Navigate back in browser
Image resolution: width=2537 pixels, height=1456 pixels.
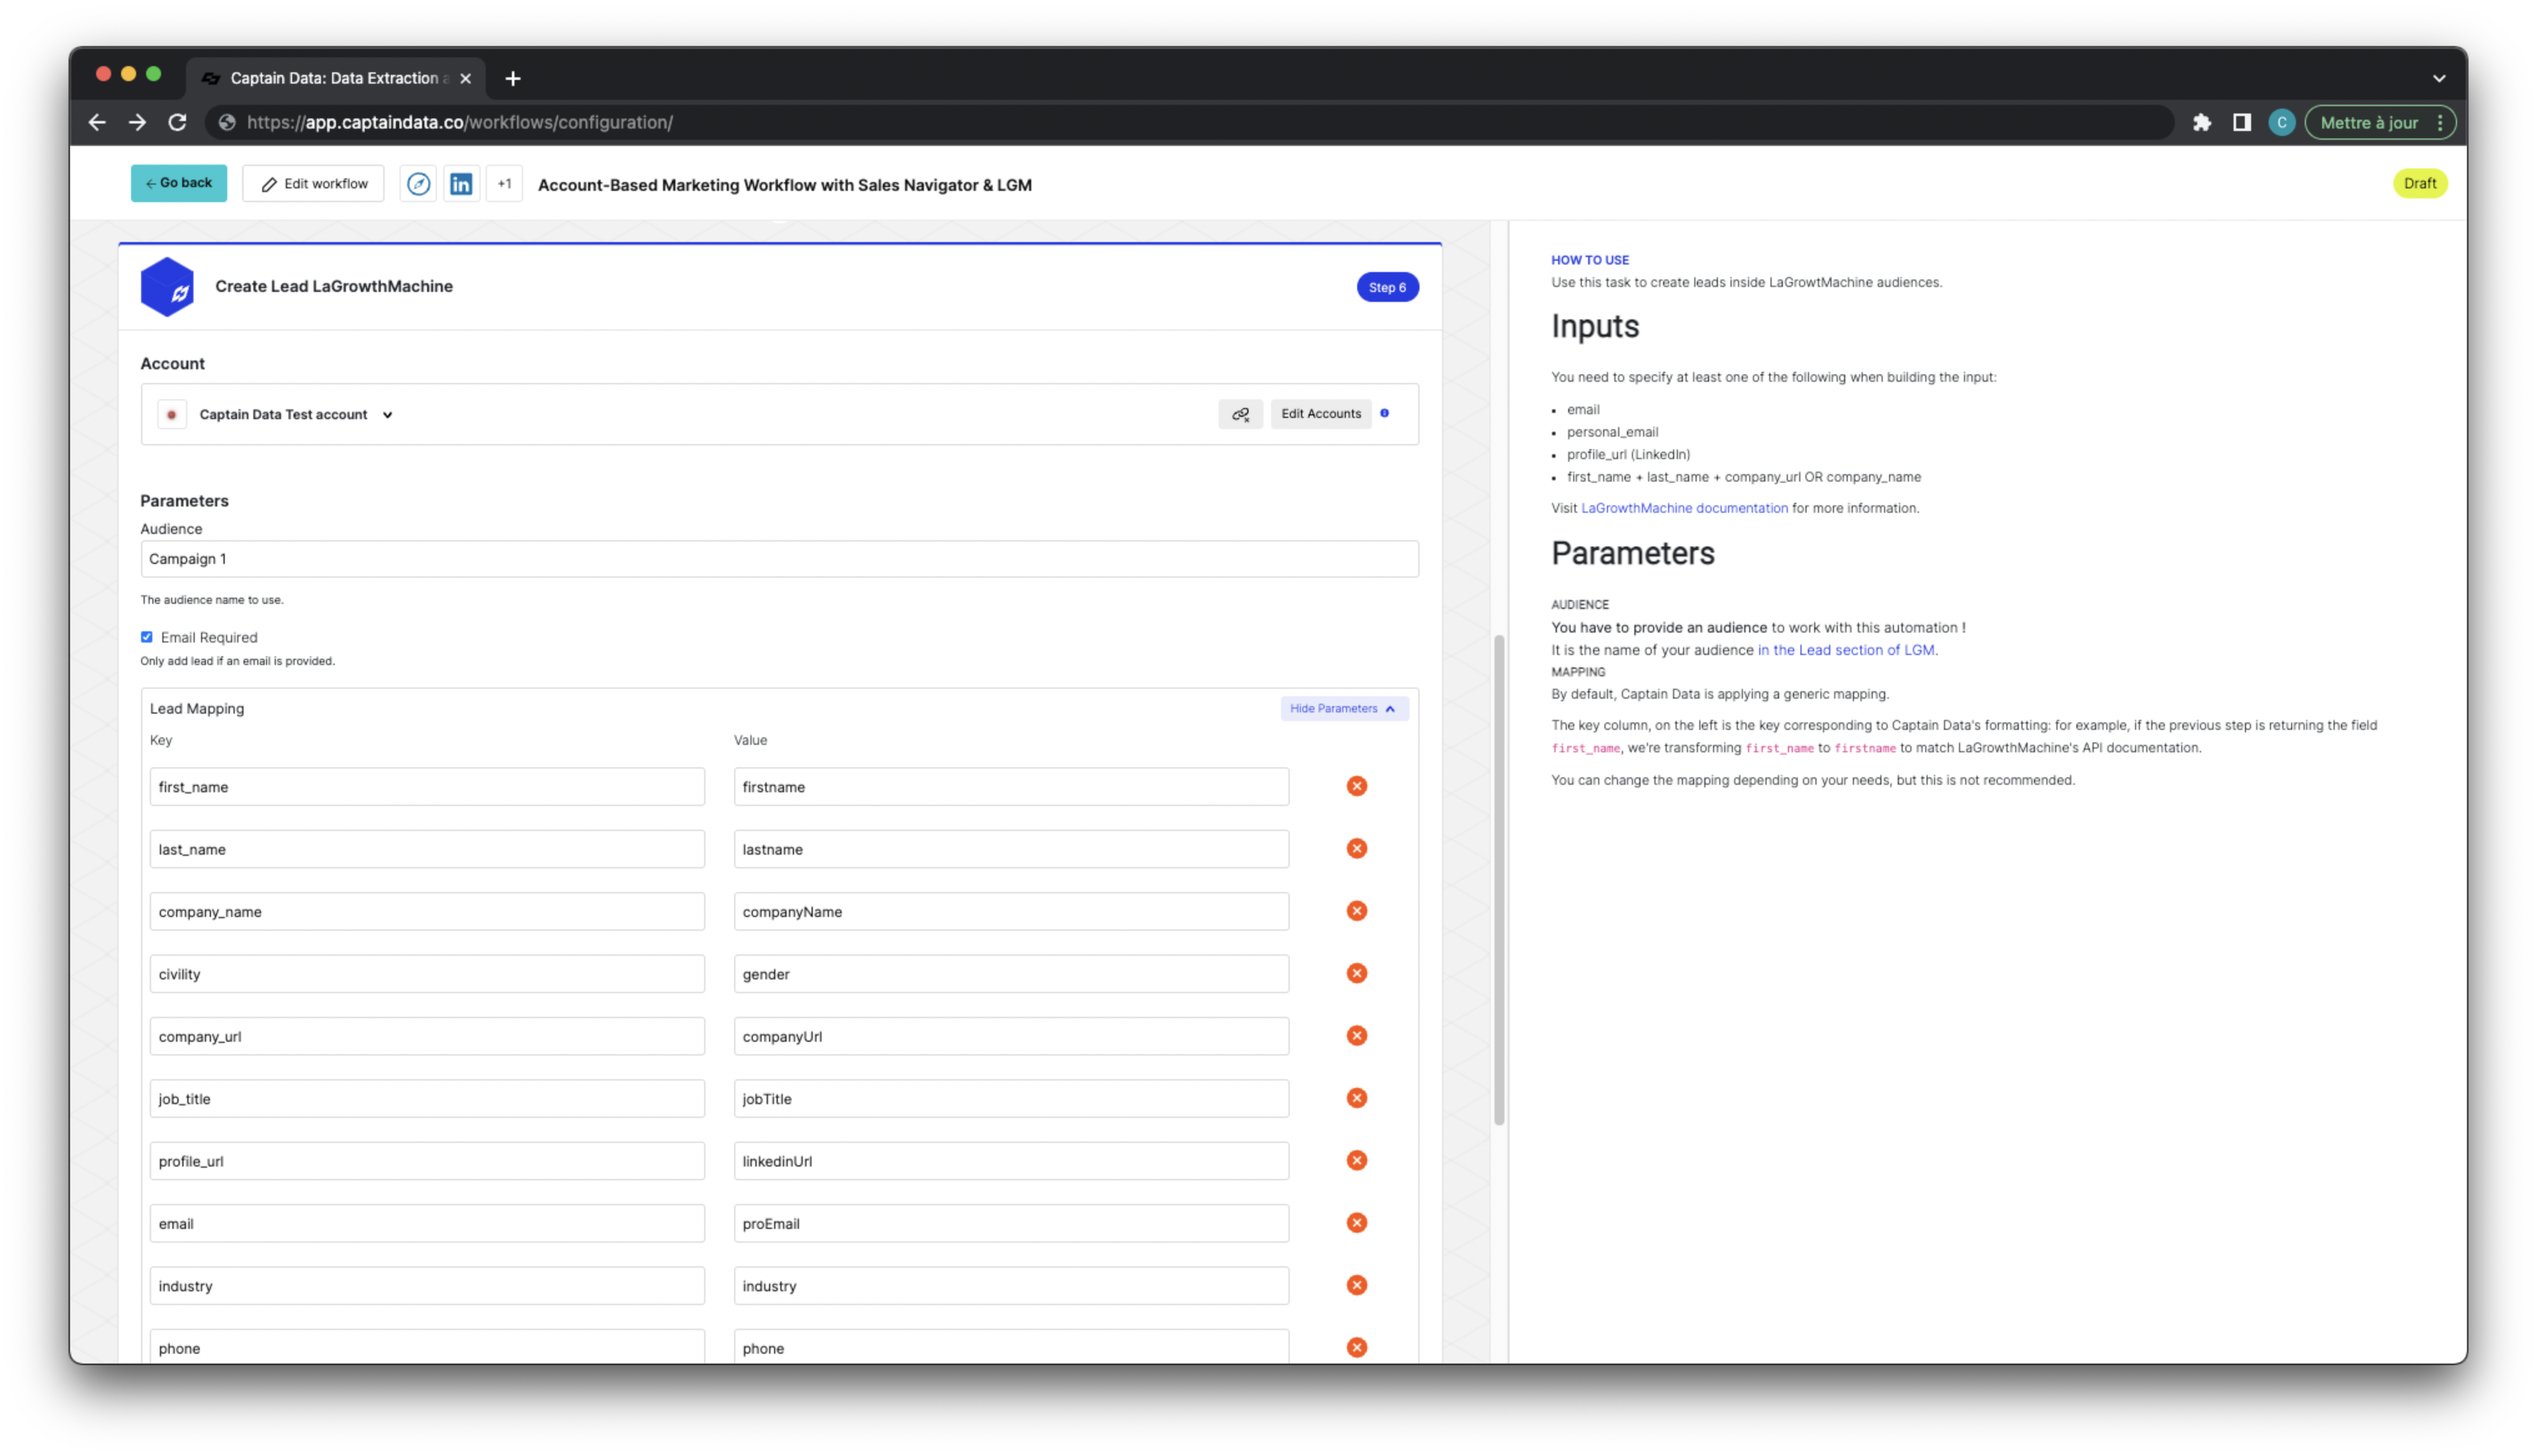[x=97, y=122]
